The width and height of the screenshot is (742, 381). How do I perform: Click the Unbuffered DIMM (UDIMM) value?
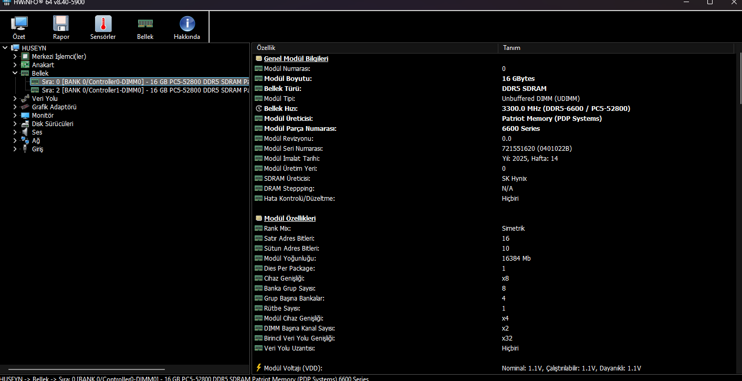coord(541,99)
